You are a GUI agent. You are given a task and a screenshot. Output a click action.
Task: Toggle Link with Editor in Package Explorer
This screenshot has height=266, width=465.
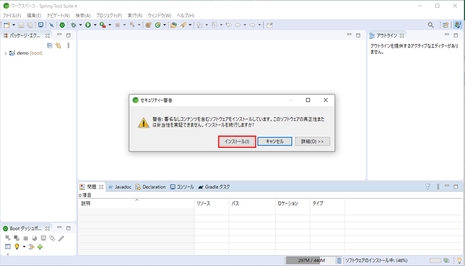click(58, 45)
